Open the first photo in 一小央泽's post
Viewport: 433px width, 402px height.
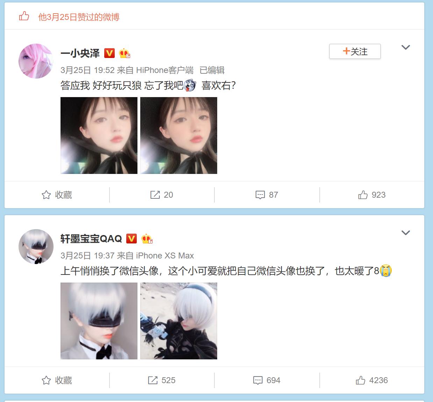click(x=99, y=136)
